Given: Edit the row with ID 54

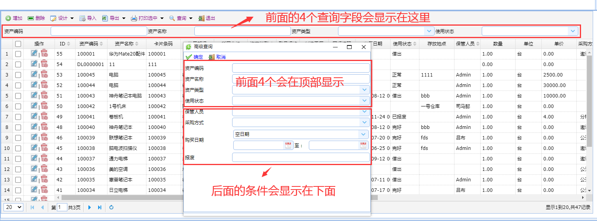Looking at the screenshot, I should point(34,64).
